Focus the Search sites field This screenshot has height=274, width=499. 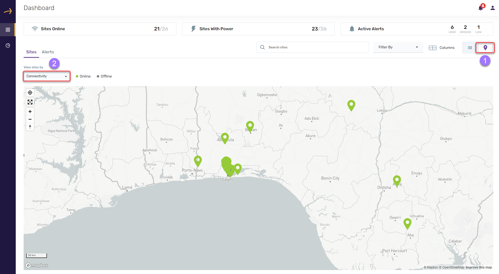[x=313, y=47]
